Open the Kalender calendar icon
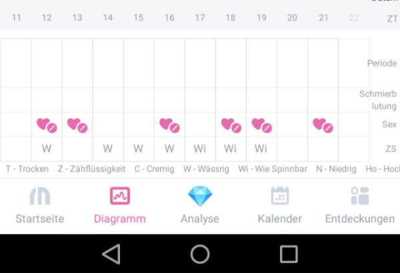The image size is (400, 273). click(x=280, y=196)
